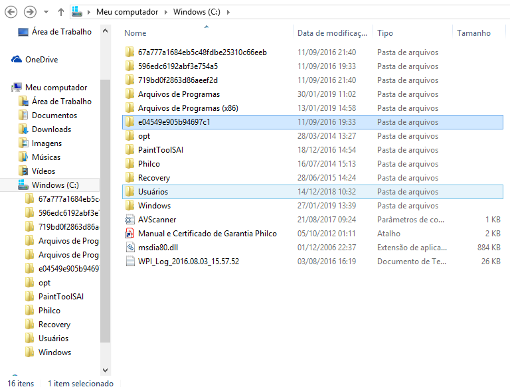Sort files by the Nome column
Viewport: 510px width, 389px height.
click(135, 33)
